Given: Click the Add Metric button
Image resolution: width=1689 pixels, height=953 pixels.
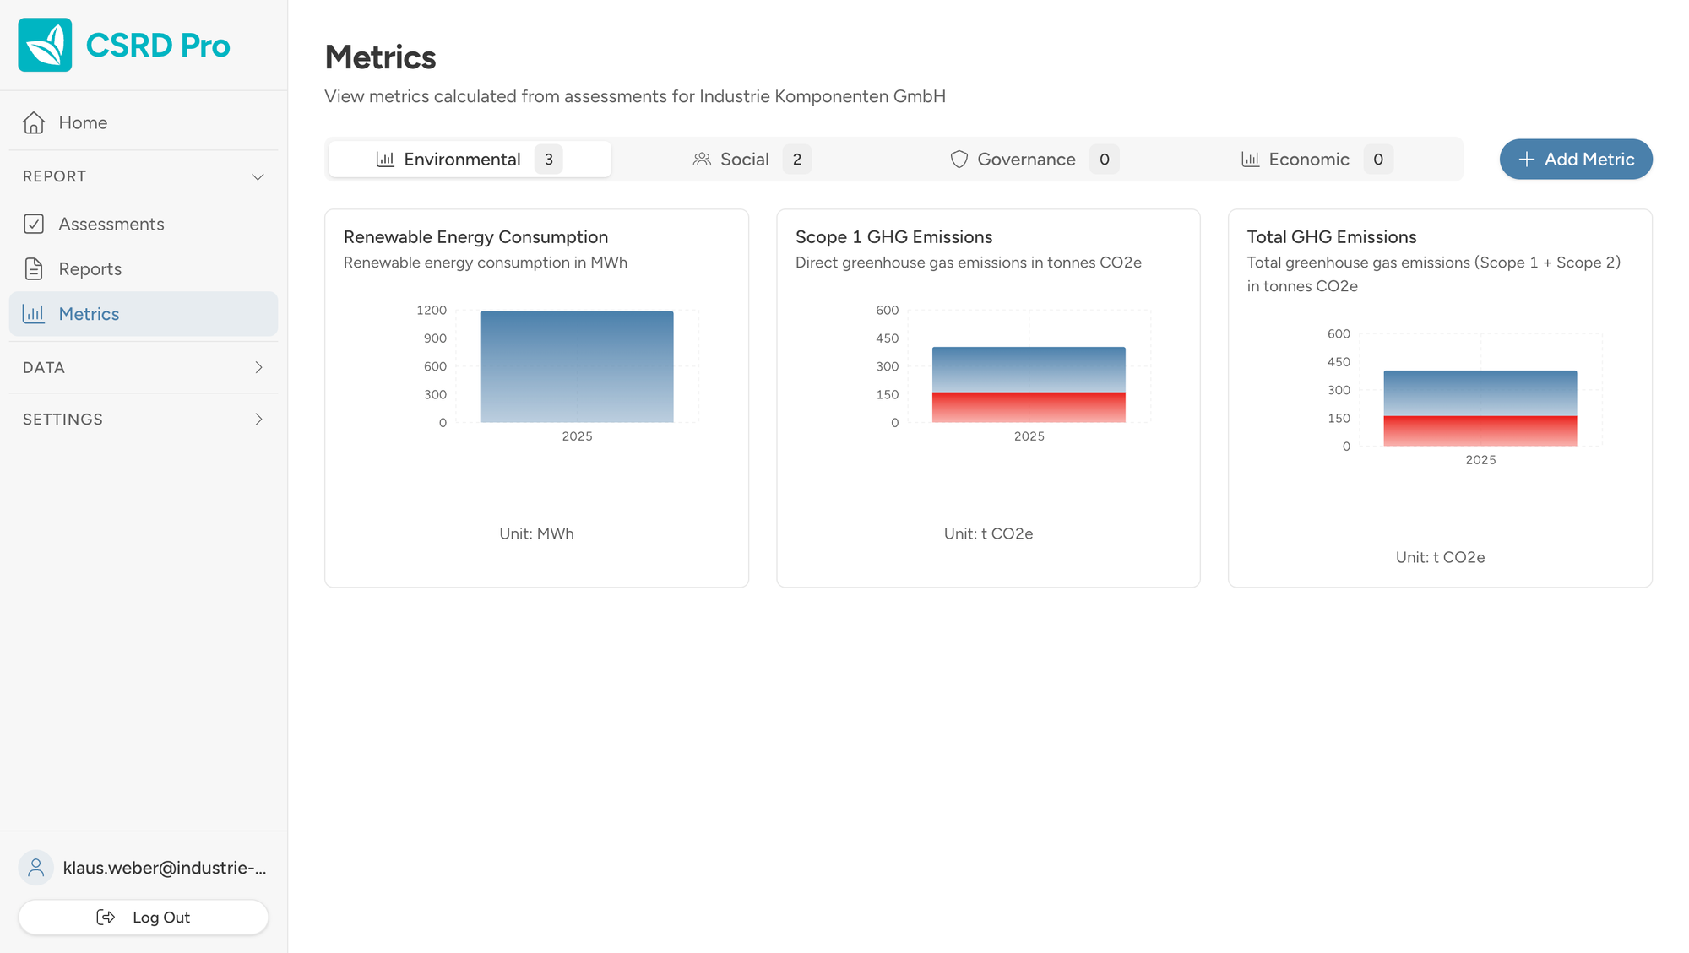Looking at the screenshot, I should [x=1576, y=159].
